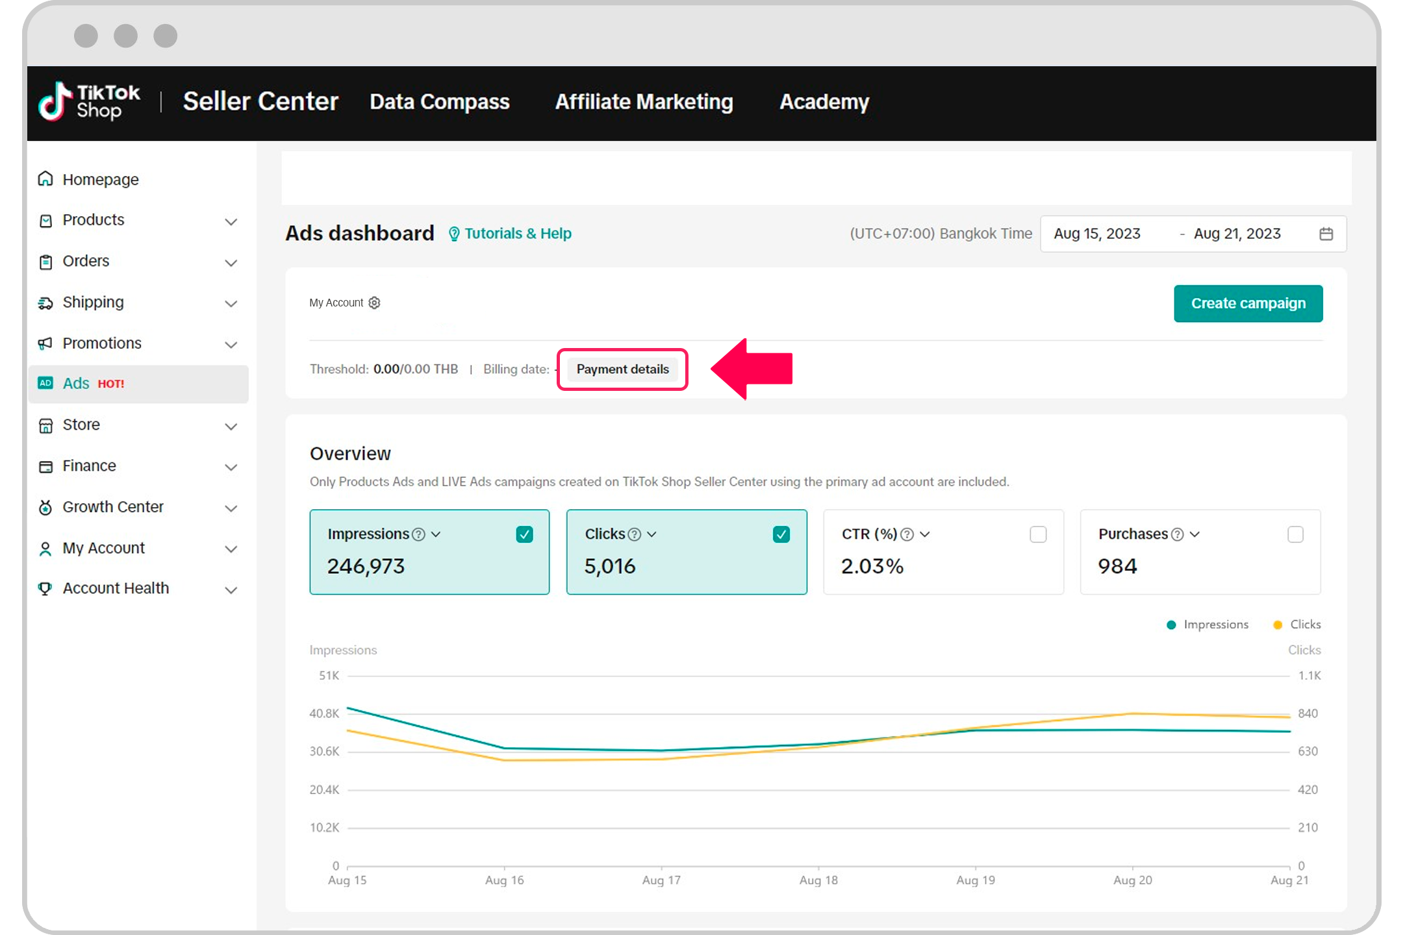Click the calendar icon in date range picker
Viewport: 1403px width, 935px height.
pyautogui.click(x=1326, y=234)
